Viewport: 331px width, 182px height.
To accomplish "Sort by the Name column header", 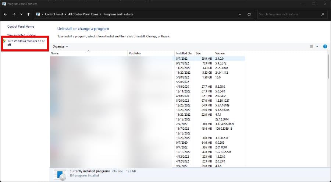I will pos(89,53).
